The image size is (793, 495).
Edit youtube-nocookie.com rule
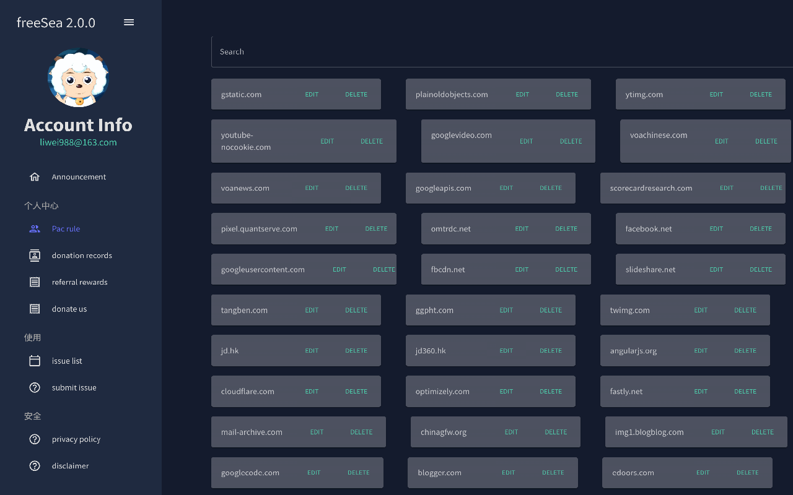(327, 141)
